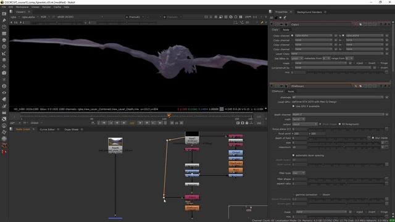Toggle fringe checkbox in Copy1 mask row
The image size is (395, 222).
tap(378, 63)
